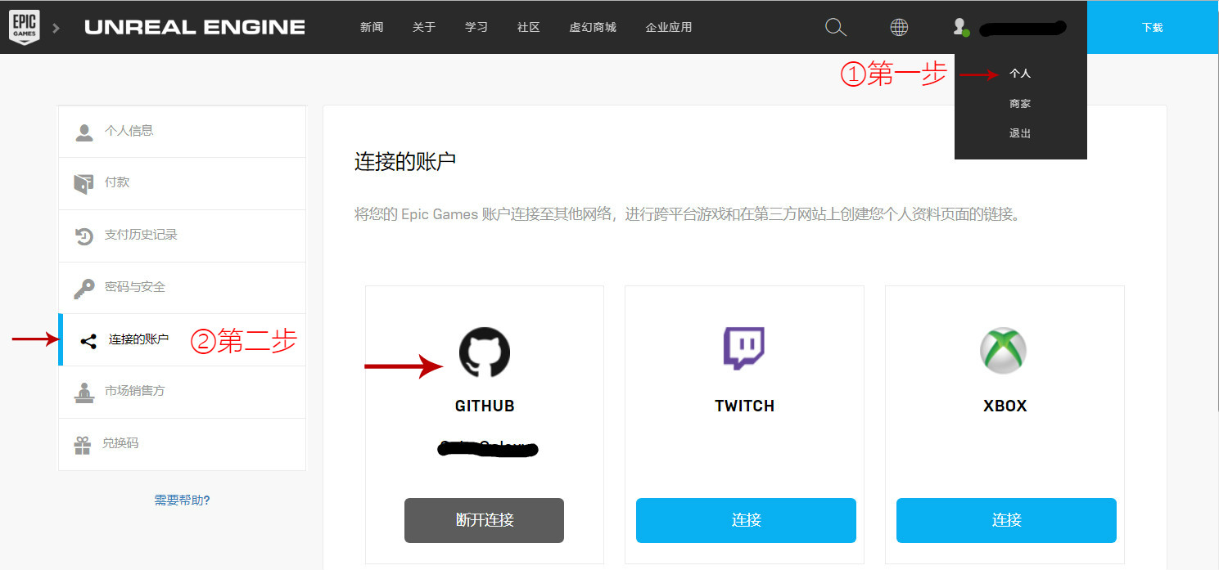The width and height of the screenshot is (1219, 570).
Task: Open the search magnifier icon
Action: pyautogui.click(x=835, y=27)
